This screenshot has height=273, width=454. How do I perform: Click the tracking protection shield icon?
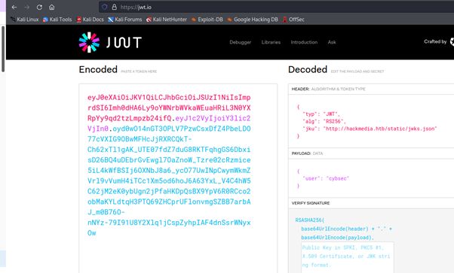[x=105, y=7]
